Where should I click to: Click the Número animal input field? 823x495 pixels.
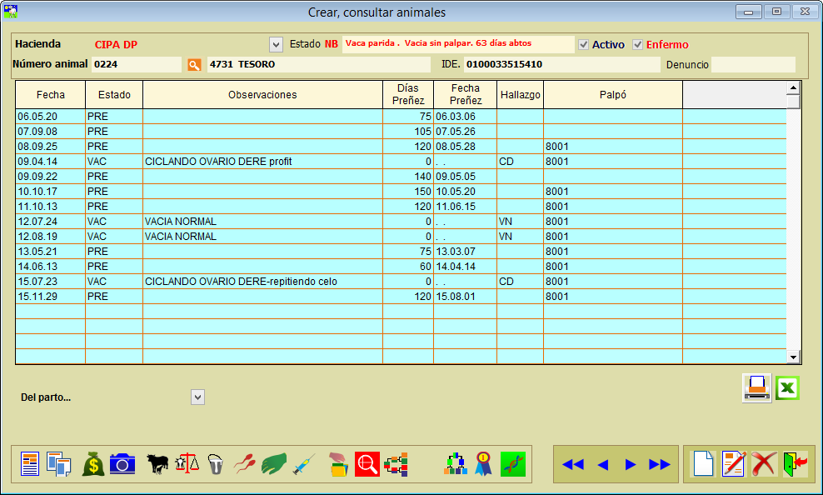136,64
